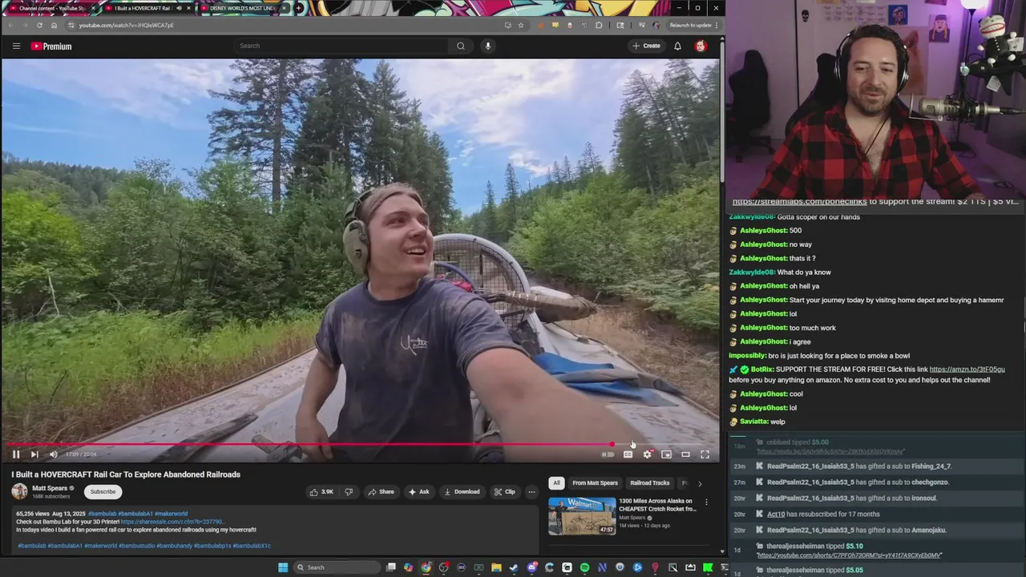Open the YouTube account avatar menu
Viewport: 1026px width, 577px height.
tap(701, 46)
